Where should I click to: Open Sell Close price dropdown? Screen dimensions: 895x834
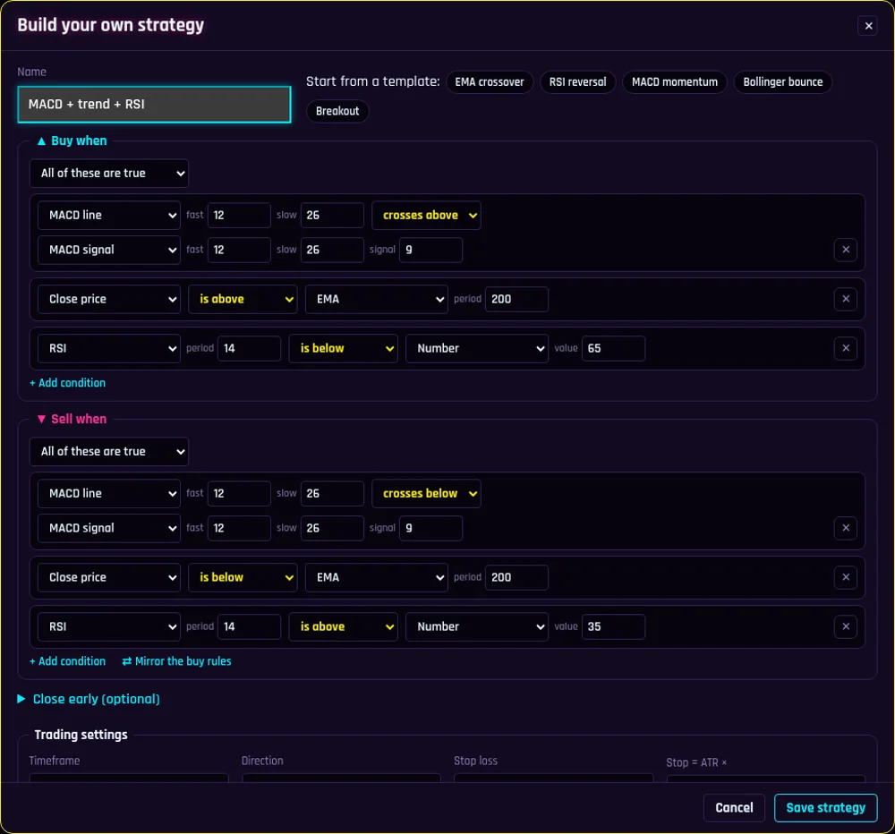[109, 577]
